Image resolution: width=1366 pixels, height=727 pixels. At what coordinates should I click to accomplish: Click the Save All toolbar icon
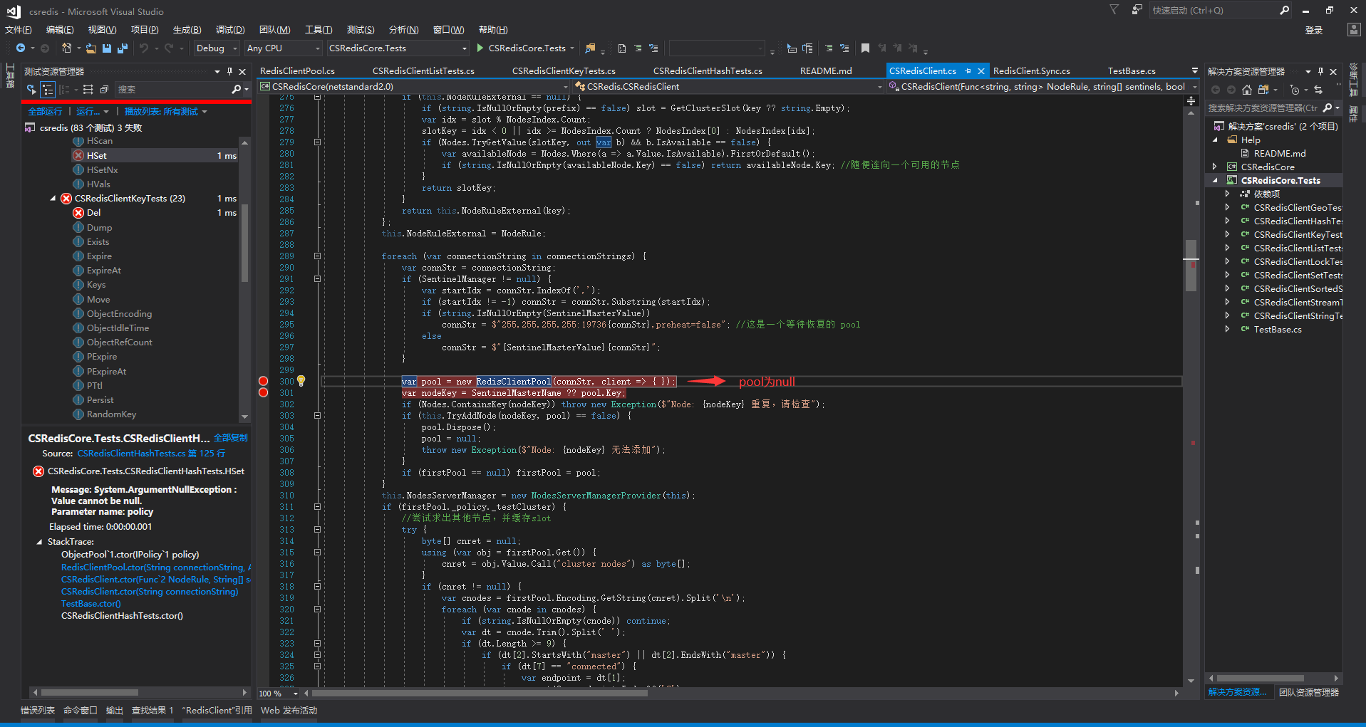(122, 48)
